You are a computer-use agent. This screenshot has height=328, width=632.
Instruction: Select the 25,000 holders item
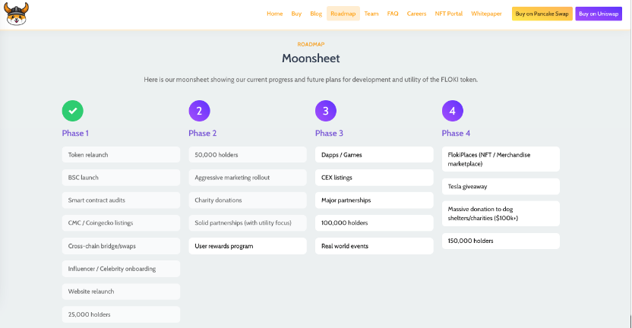coord(121,314)
